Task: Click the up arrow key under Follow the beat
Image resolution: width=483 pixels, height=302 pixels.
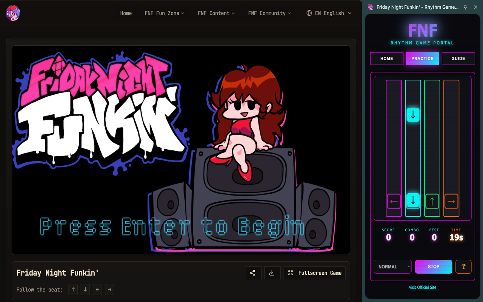Action: 73,290
